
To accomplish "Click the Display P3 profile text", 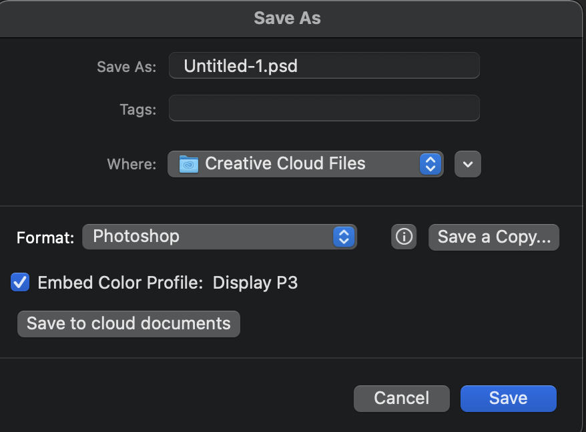I will 255,283.
